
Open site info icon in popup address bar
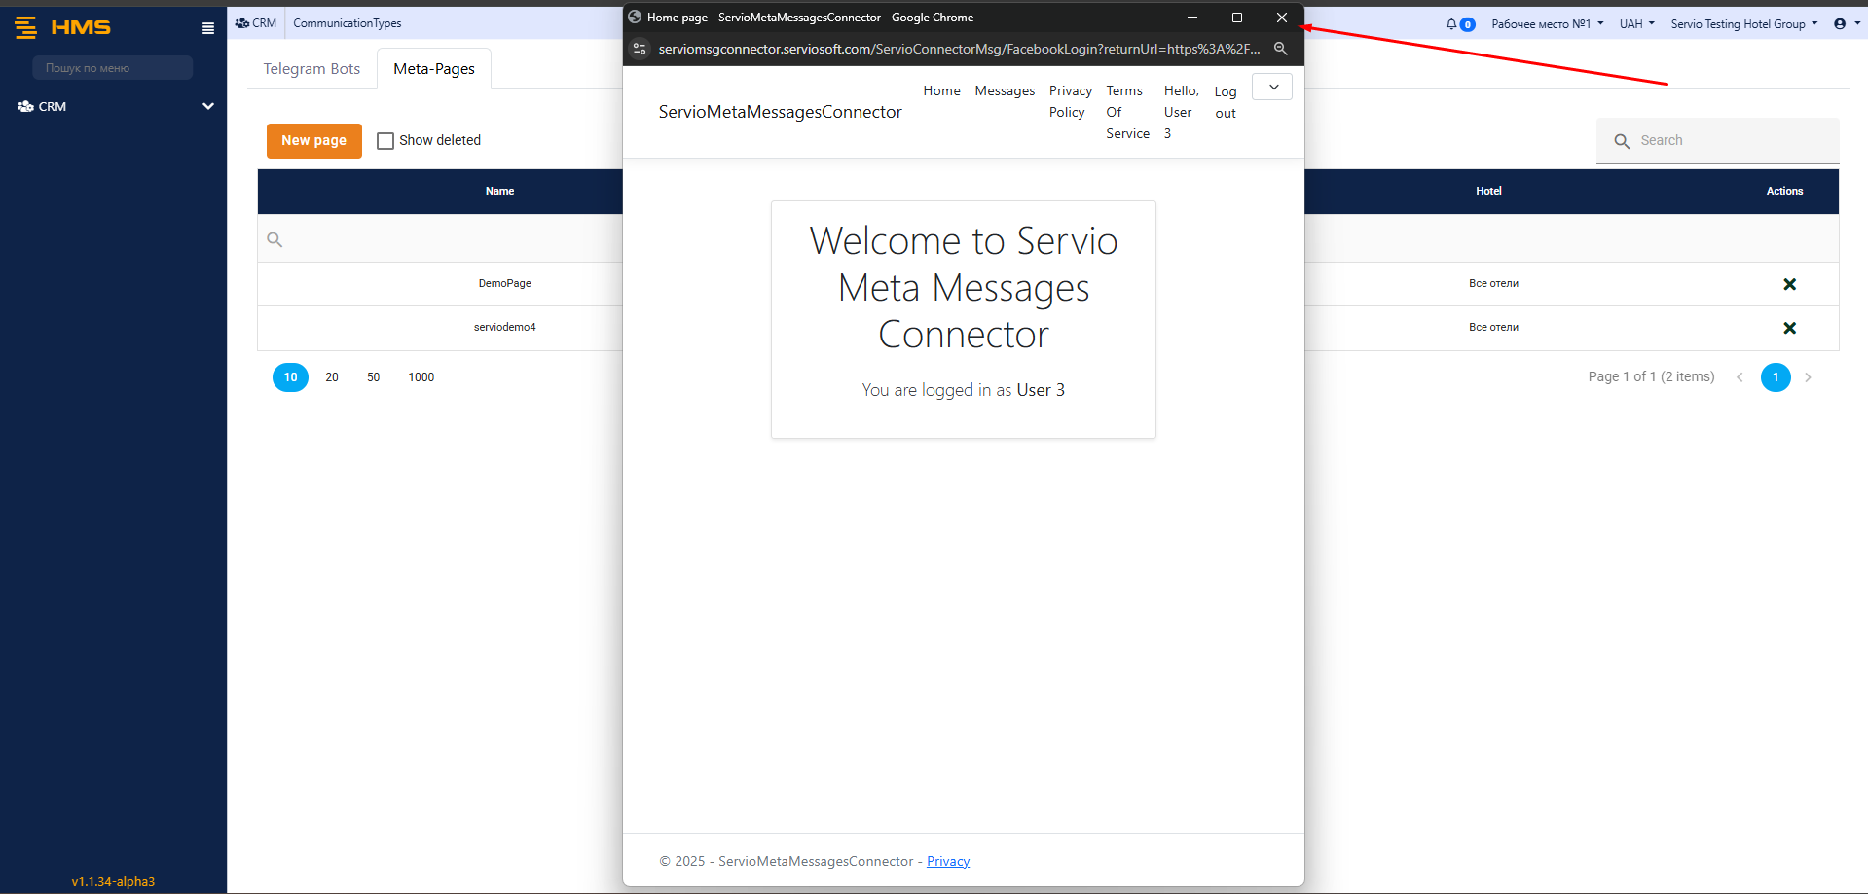[640, 49]
